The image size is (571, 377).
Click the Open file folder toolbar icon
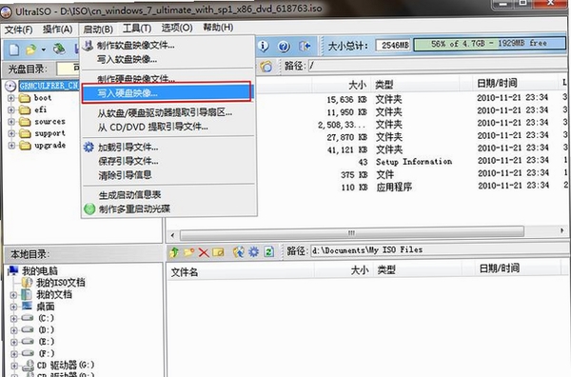pyautogui.click(x=31, y=49)
